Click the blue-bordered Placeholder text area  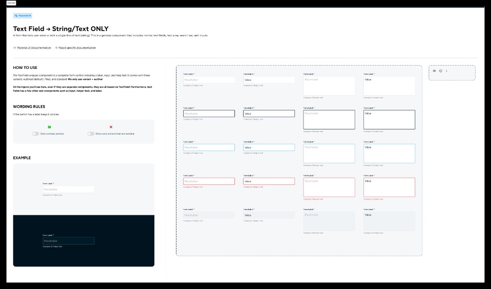pos(329,154)
